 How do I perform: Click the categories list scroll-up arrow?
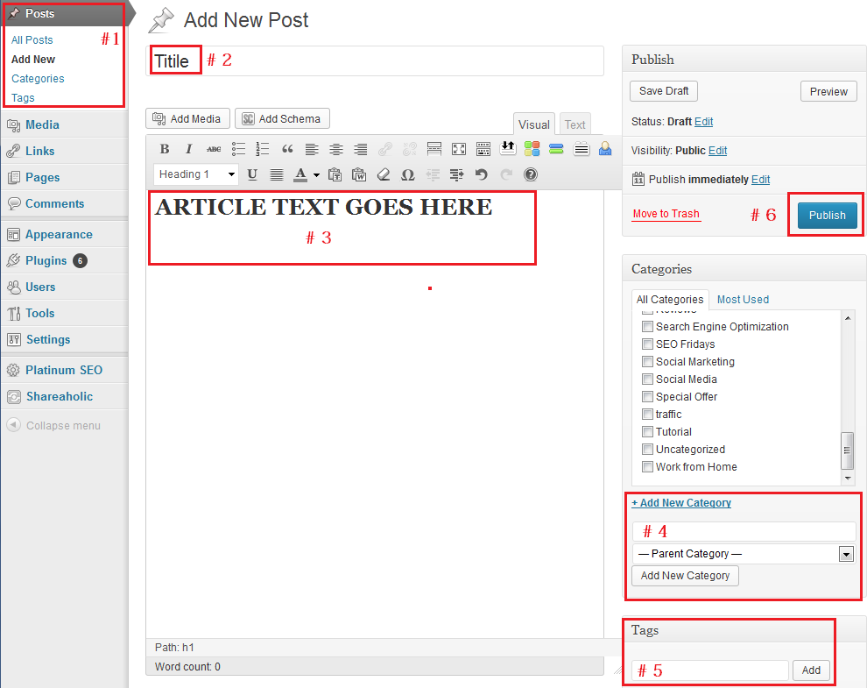(x=848, y=318)
